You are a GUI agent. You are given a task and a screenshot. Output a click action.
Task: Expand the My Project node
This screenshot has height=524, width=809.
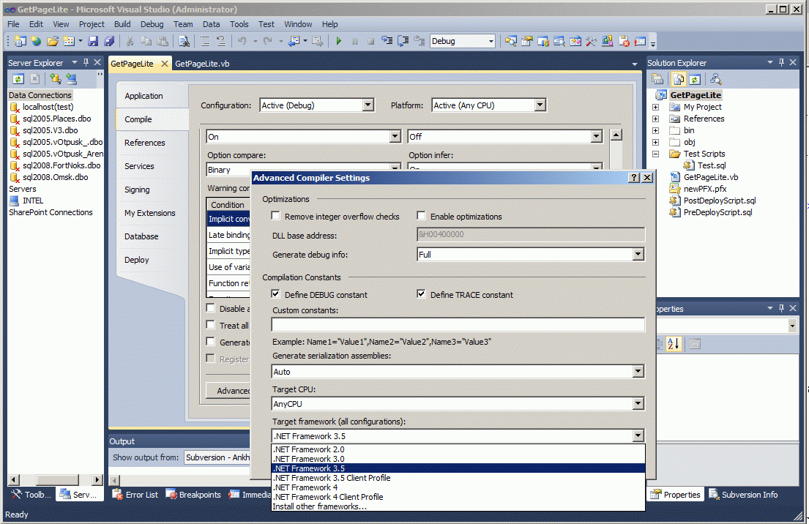655,108
